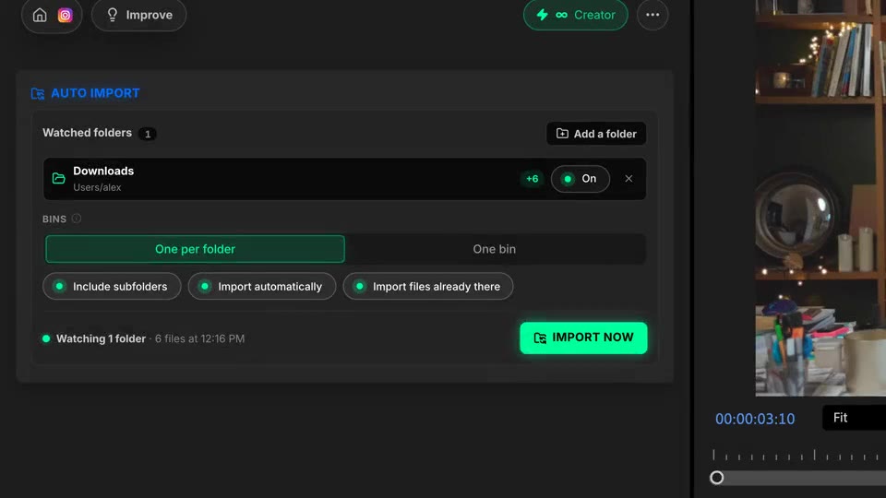The height and width of the screenshot is (498, 886).
Task: Click the IMPORT NOW button
Action: [x=583, y=338]
